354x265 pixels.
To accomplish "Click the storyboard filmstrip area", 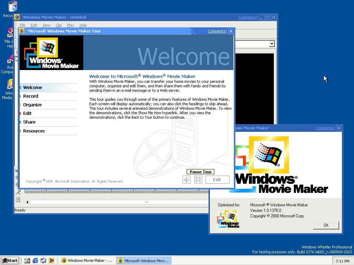I will pyautogui.click(x=117, y=191).
